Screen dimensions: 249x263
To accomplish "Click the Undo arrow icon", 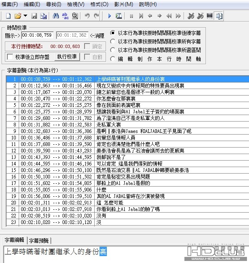I will [87, 16].
